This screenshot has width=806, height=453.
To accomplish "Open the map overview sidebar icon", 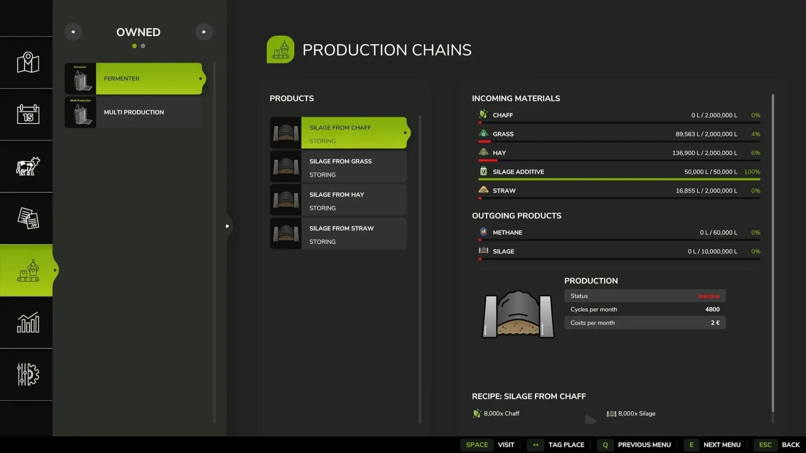I will pos(28,62).
